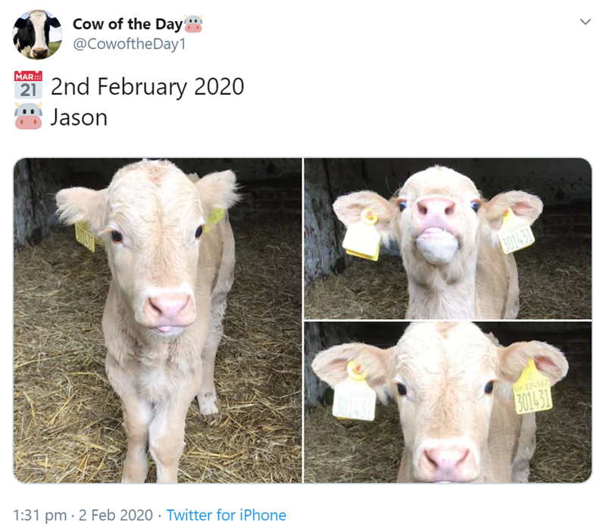This screenshot has height=532, width=606.
Task: Click the "2nd February 2020" tweet text
Action: 147,86
